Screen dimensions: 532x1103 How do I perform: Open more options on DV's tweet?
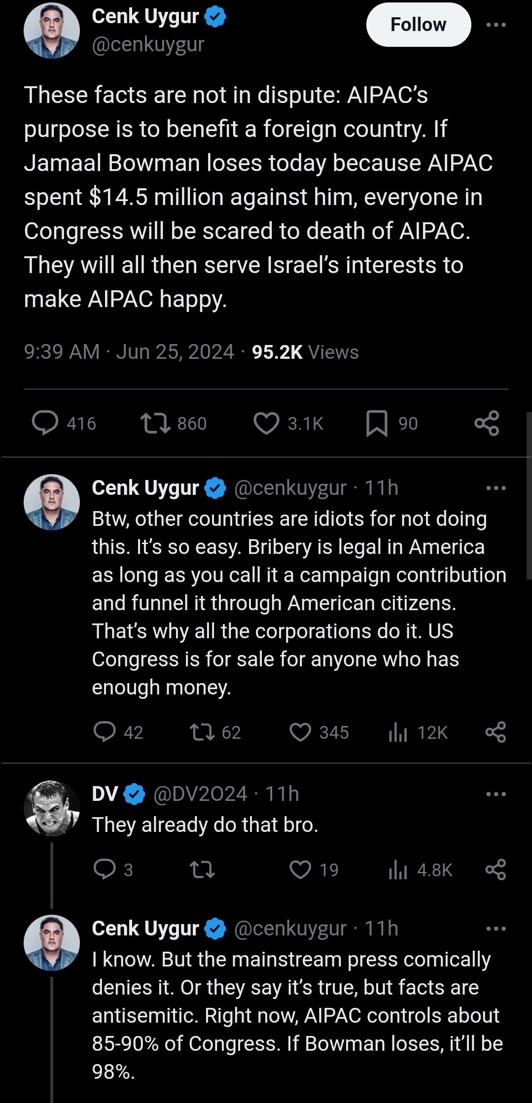(x=496, y=794)
